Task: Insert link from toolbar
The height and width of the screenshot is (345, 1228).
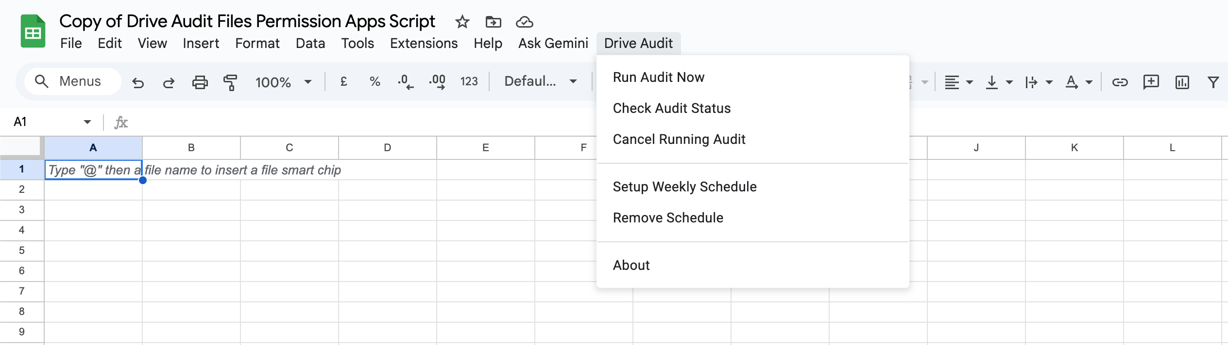Action: click(1120, 82)
